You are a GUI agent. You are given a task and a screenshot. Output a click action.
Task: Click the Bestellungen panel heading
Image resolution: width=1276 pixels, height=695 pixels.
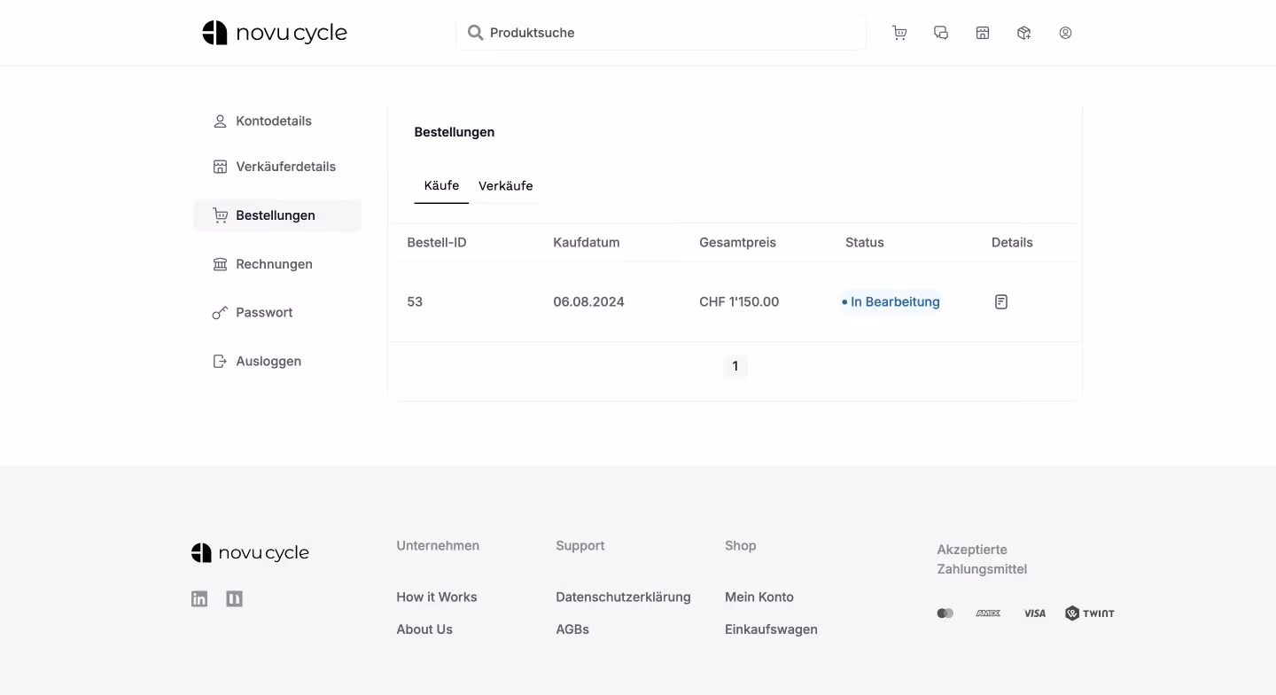pos(455,132)
